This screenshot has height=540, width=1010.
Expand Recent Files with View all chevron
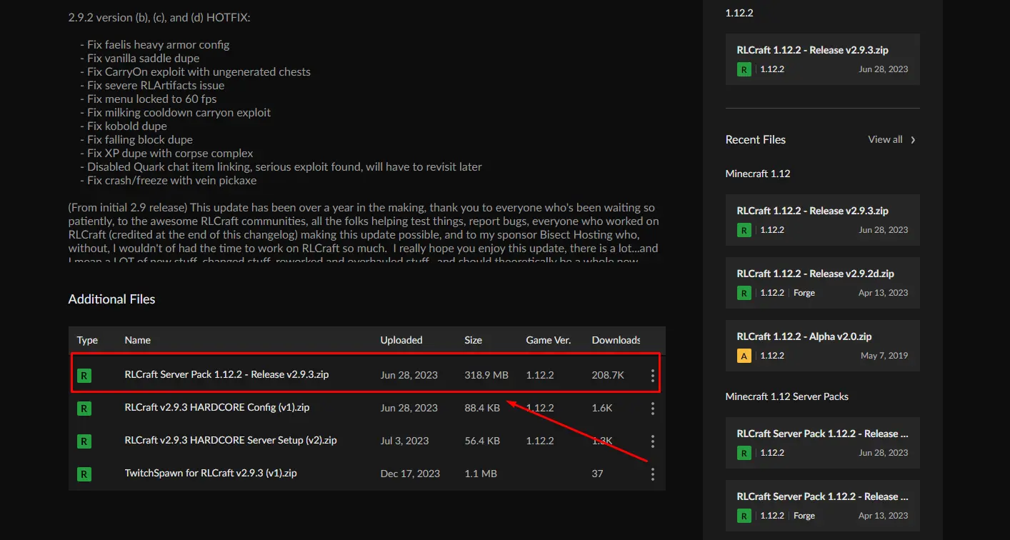[x=913, y=140]
